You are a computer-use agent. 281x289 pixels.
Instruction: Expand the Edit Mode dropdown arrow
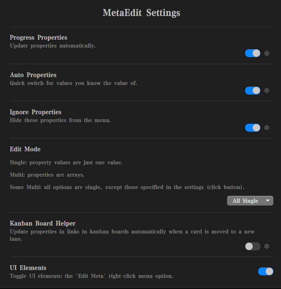point(268,200)
